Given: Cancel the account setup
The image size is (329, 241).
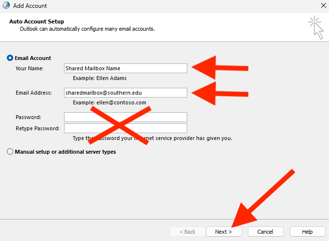Looking at the screenshot, I should (x=265, y=232).
